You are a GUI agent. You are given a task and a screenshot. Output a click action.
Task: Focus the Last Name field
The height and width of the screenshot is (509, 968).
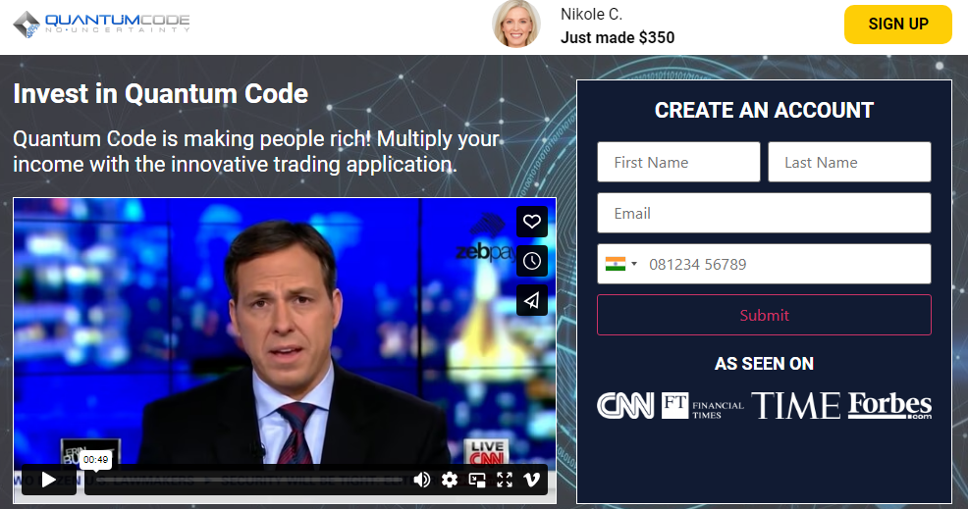click(x=849, y=162)
